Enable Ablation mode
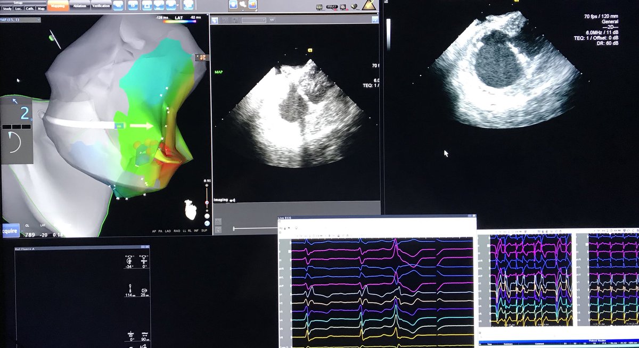The height and width of the screenshot is (348, 639). point(79,6)
